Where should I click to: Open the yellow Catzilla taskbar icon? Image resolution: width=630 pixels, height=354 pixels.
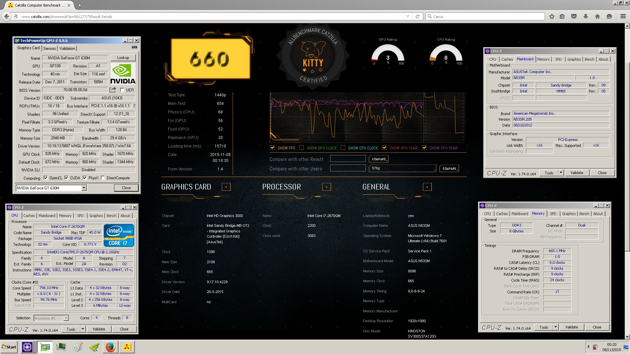tap(127, 347)
